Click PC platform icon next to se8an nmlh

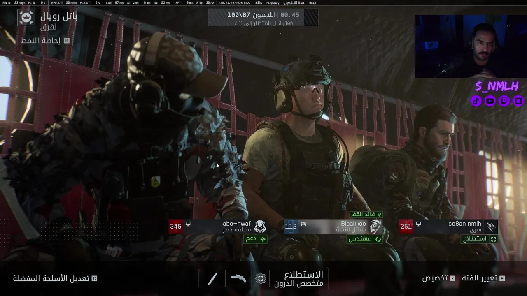(x=418, y=224)
